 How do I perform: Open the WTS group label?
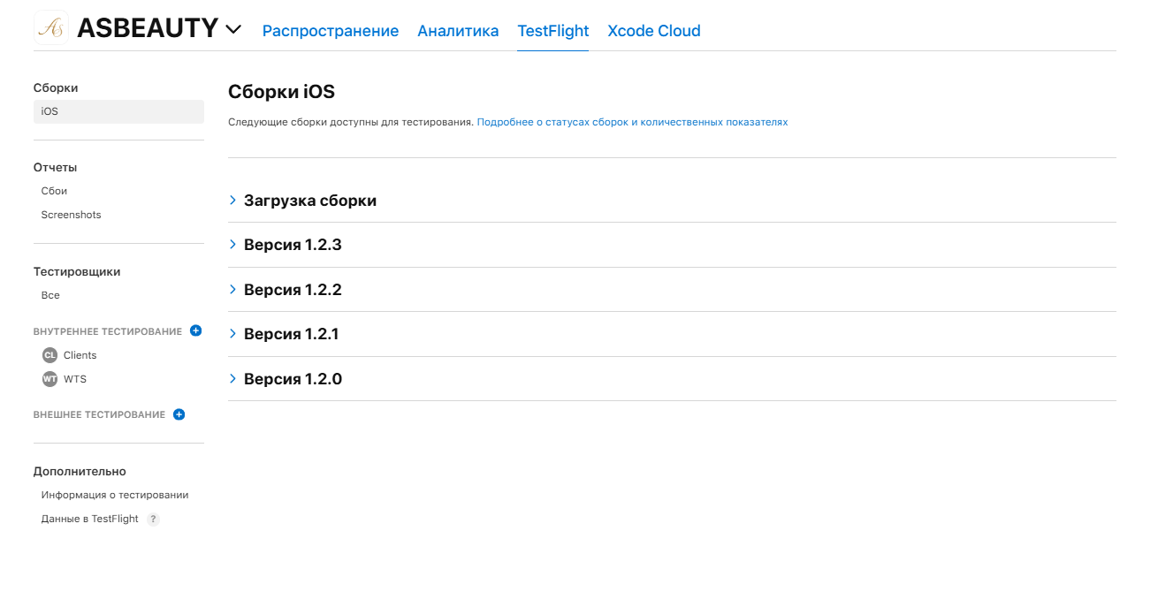pyautogui.click(x=75, y=379)
